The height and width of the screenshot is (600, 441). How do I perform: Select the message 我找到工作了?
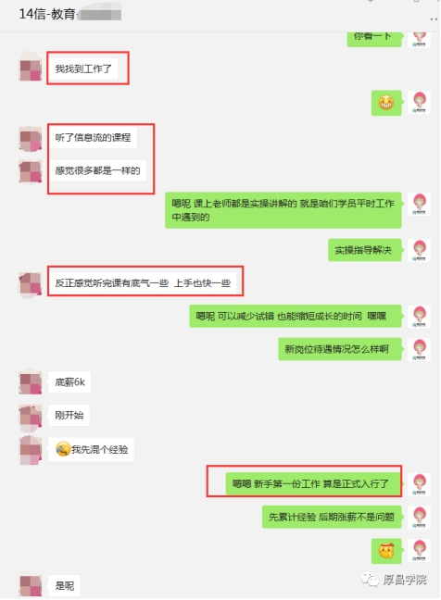(83, 69)
